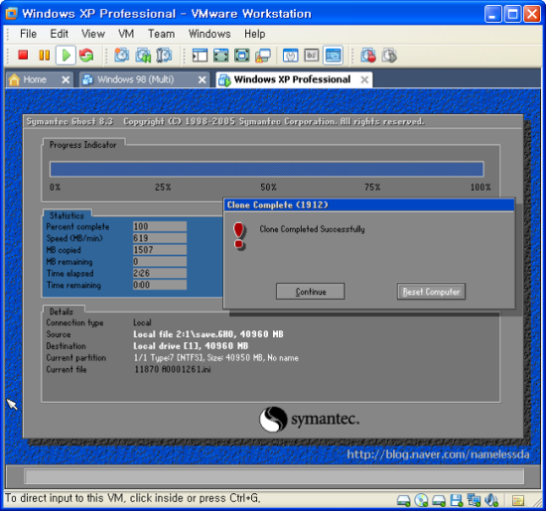Toggle the sidebar view icon
Image resolution: width=546 pixels, height=511 pixels.
[200, 56]
